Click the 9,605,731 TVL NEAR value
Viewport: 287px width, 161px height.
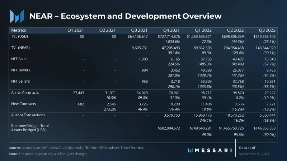(140, 48)
